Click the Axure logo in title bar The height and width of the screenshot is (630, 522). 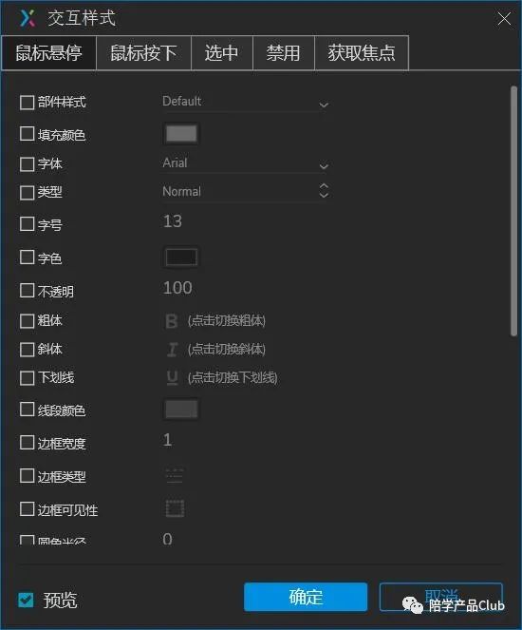click(x=28, y=18)
